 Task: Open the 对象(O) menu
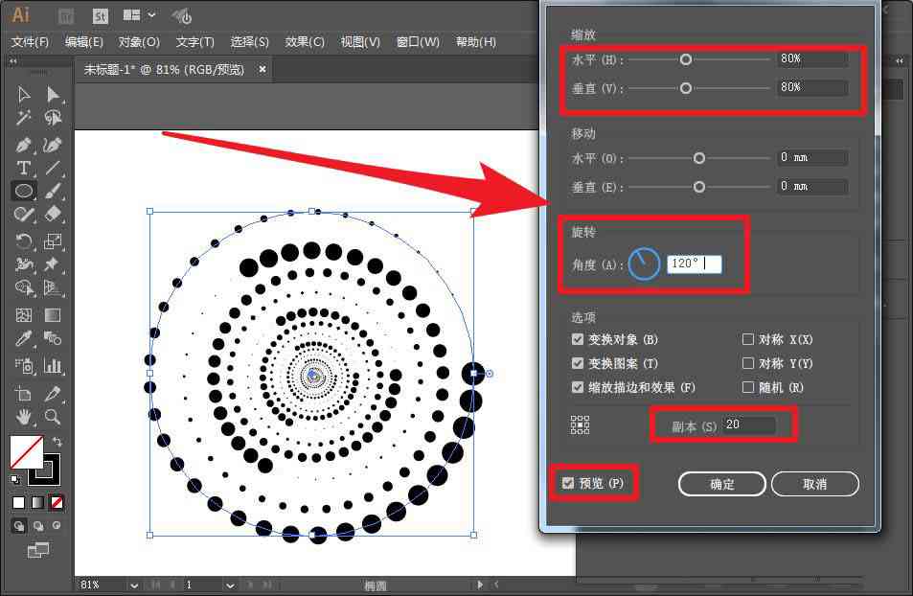(x=139, y=42)
